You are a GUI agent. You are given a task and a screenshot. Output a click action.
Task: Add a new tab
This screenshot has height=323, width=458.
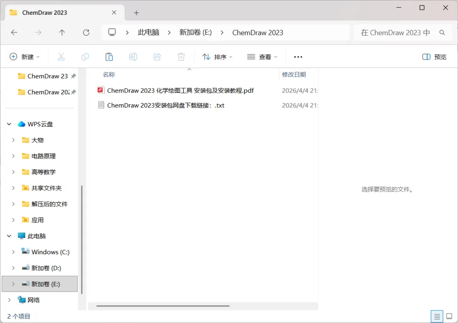[x=136, y=13]
